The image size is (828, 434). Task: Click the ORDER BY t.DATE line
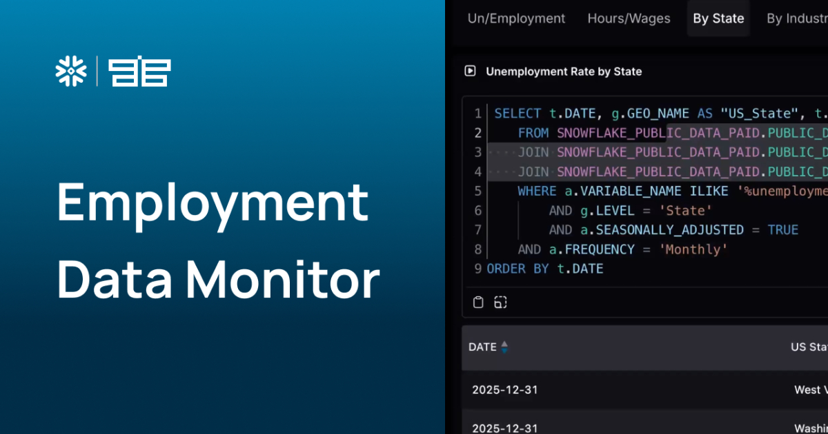[x=545, y=269]
